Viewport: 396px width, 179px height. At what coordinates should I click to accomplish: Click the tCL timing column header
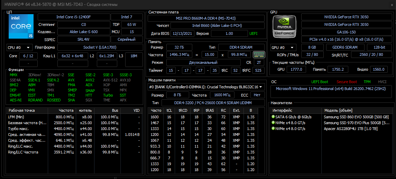pyautogui.click(x=169, y=110)
